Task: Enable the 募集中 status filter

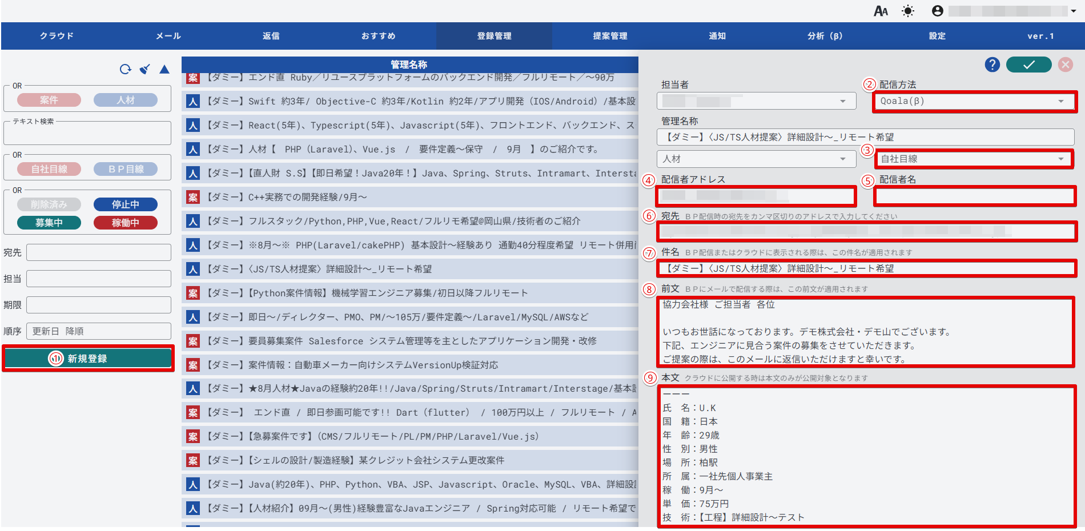Action: [x=49, y=223]
